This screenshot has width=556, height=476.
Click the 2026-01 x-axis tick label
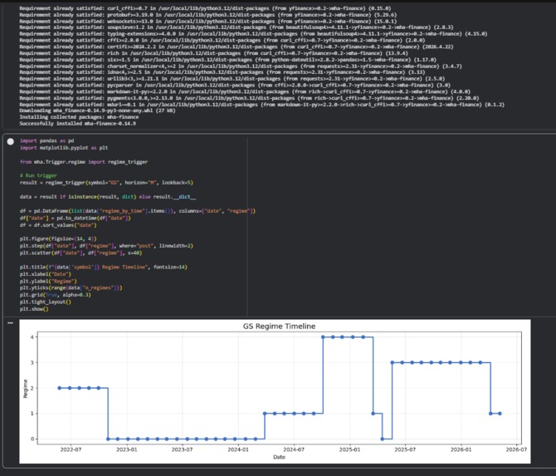(x=461, y=449)
